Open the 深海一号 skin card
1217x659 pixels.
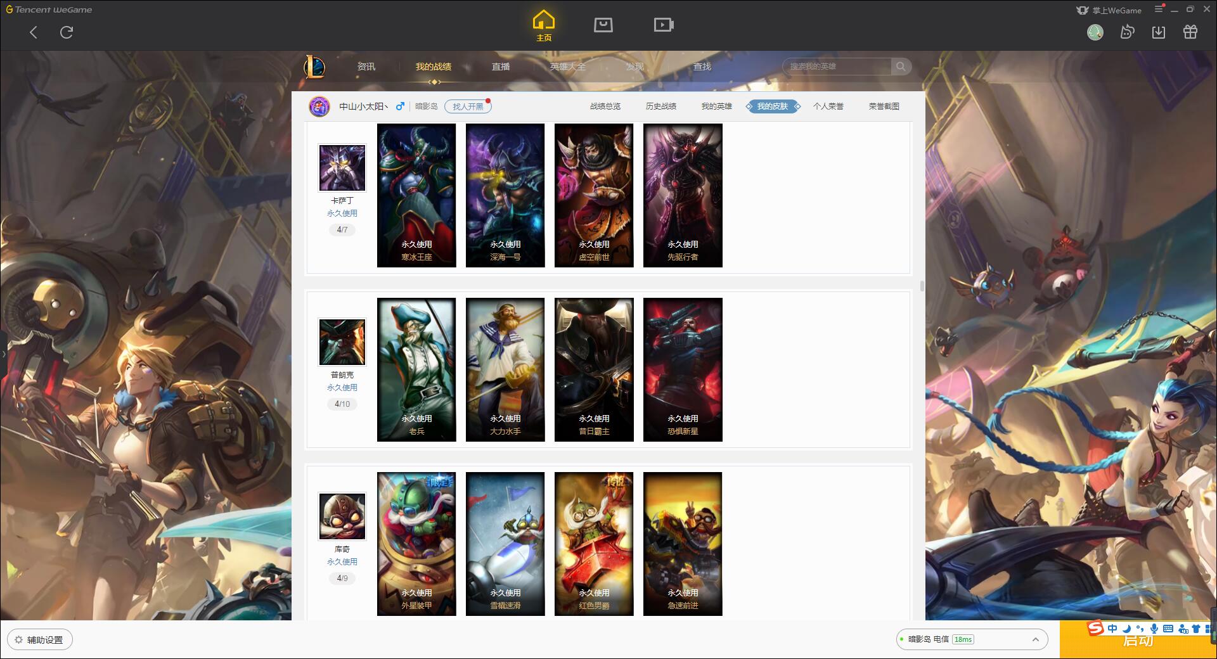click(x=505, y=195)
